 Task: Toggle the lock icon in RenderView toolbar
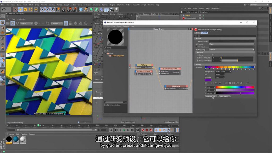[66, 23]
